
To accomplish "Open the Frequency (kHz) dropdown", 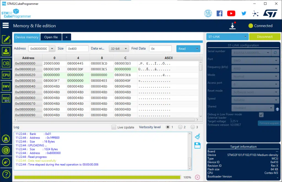I will pyautogui.click(x=255, y=68).
